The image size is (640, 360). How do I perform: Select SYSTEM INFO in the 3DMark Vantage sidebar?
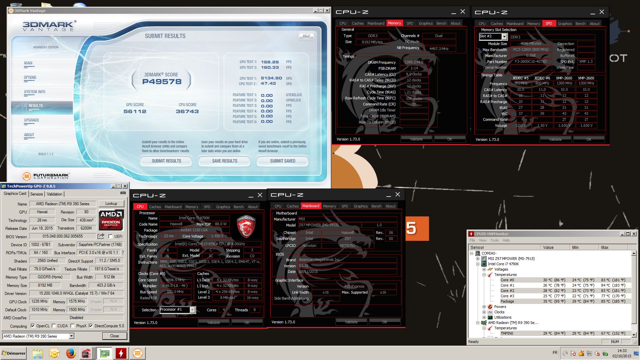tap(34, 92)
